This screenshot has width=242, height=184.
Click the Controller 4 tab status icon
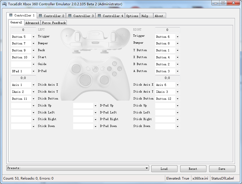point(99,16)
